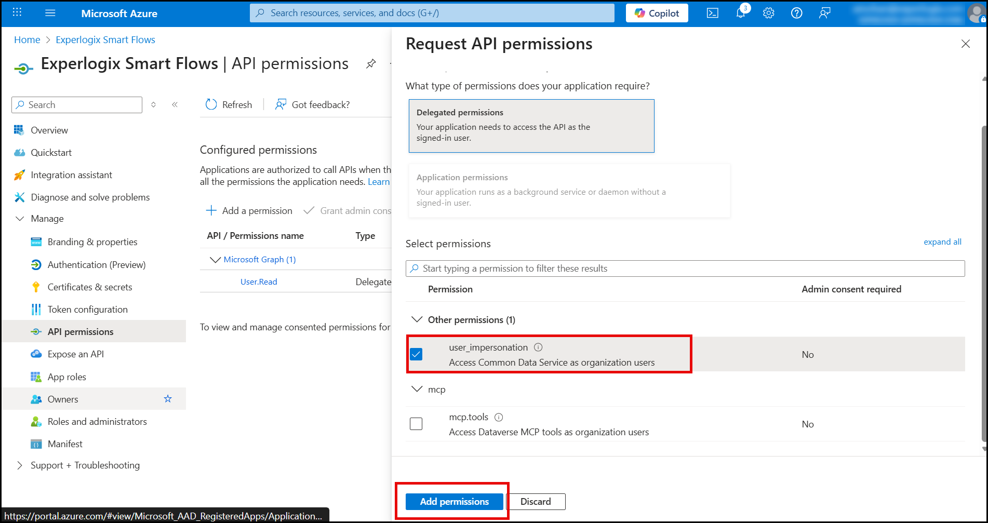Open the Copilot button
The width and height of the screenshot is (988, 523).
coord(657,13)
